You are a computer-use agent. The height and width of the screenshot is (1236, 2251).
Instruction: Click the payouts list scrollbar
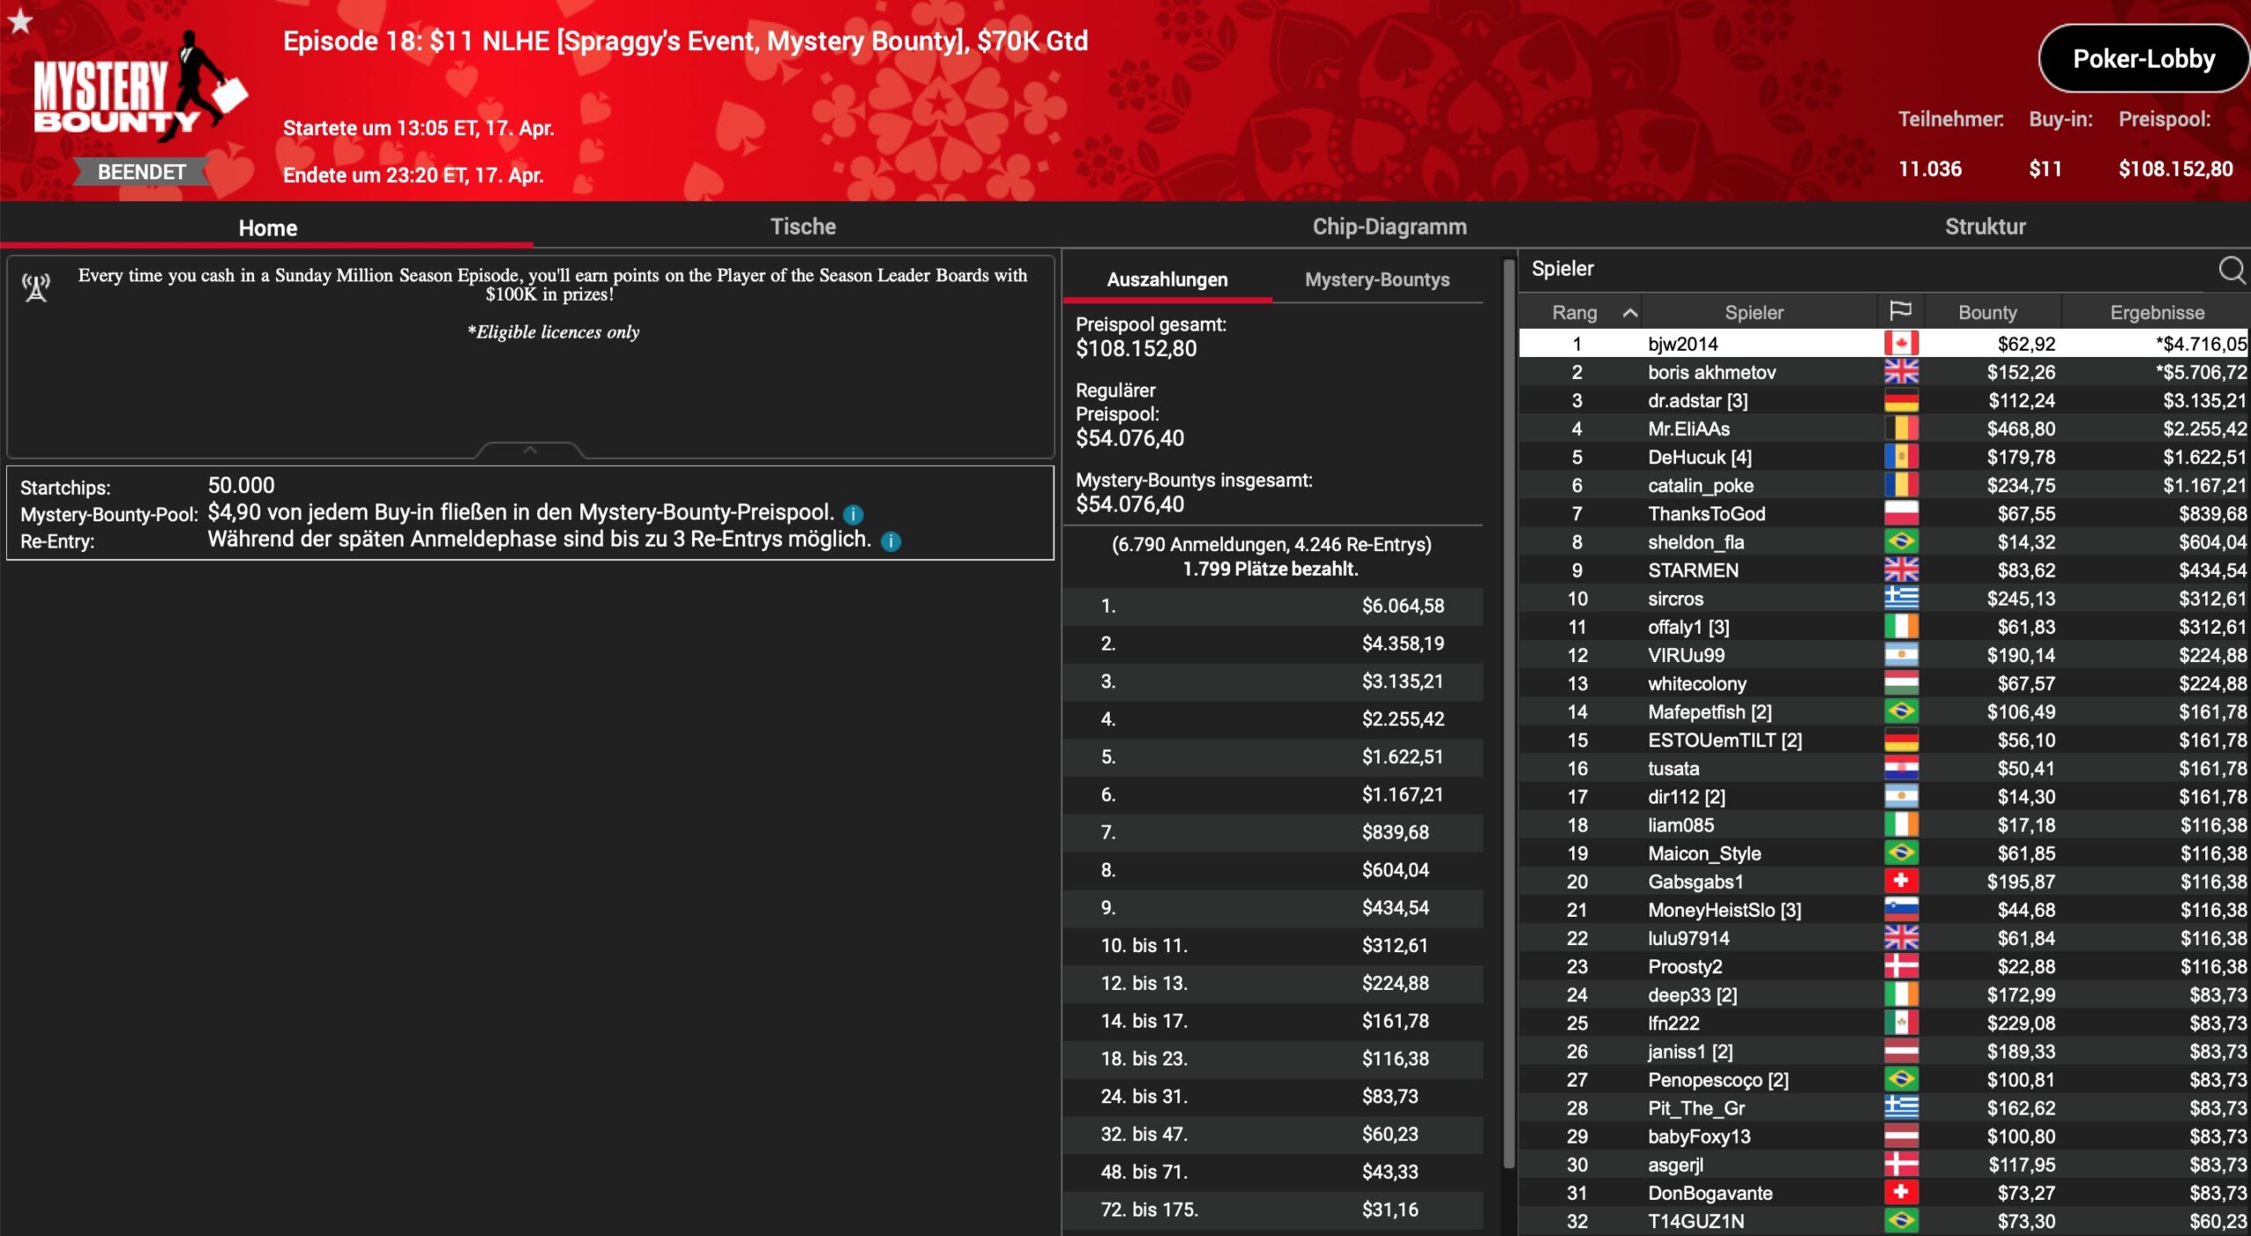pos(1509,703)
